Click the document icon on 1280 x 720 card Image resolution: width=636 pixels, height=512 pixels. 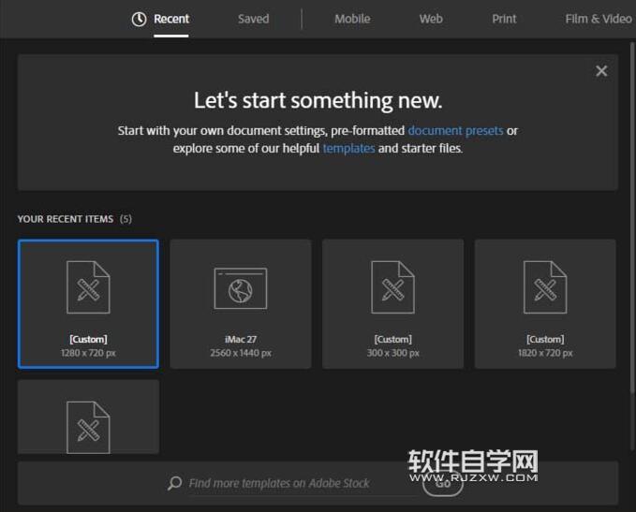88,287
